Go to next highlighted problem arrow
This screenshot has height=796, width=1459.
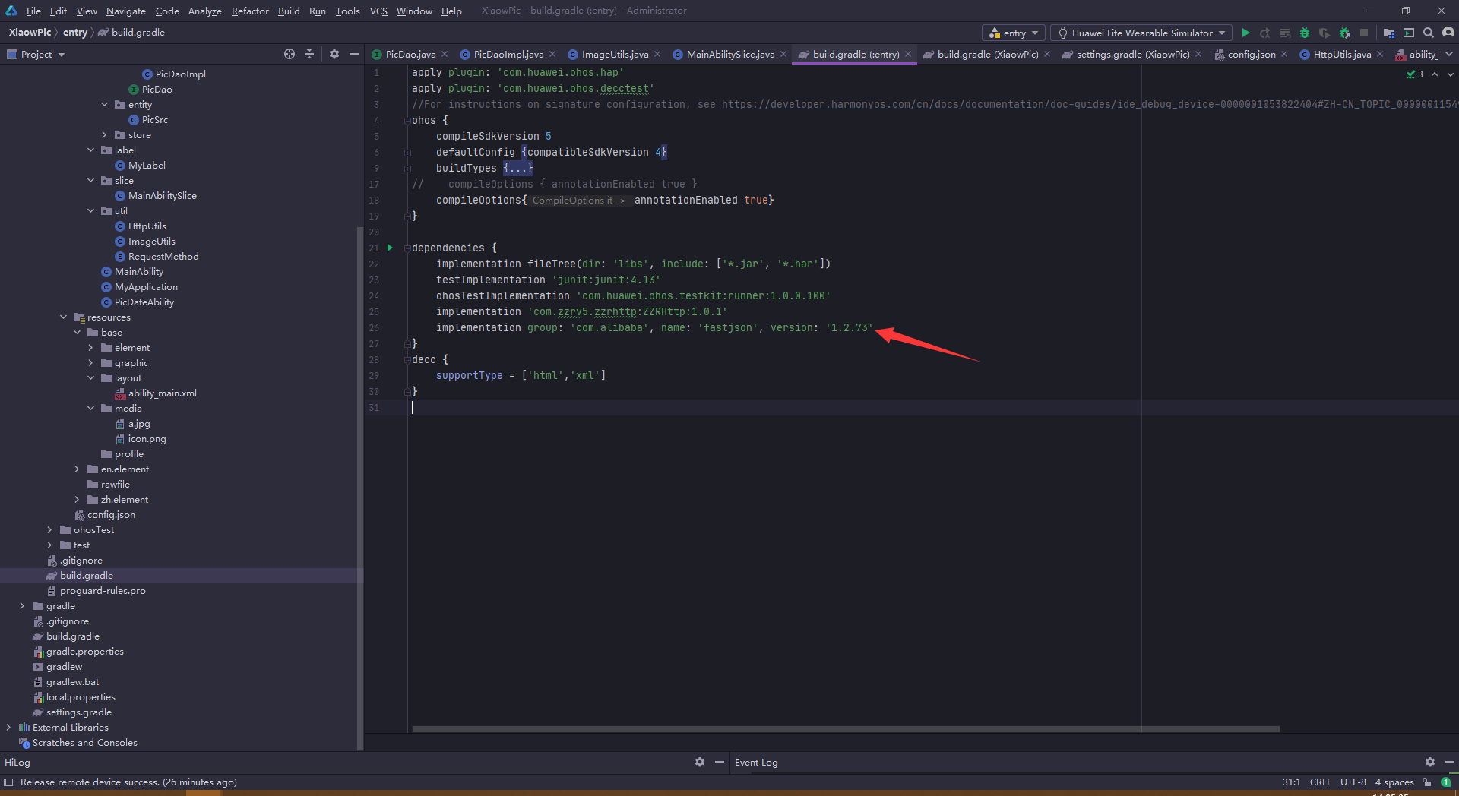1450,74
